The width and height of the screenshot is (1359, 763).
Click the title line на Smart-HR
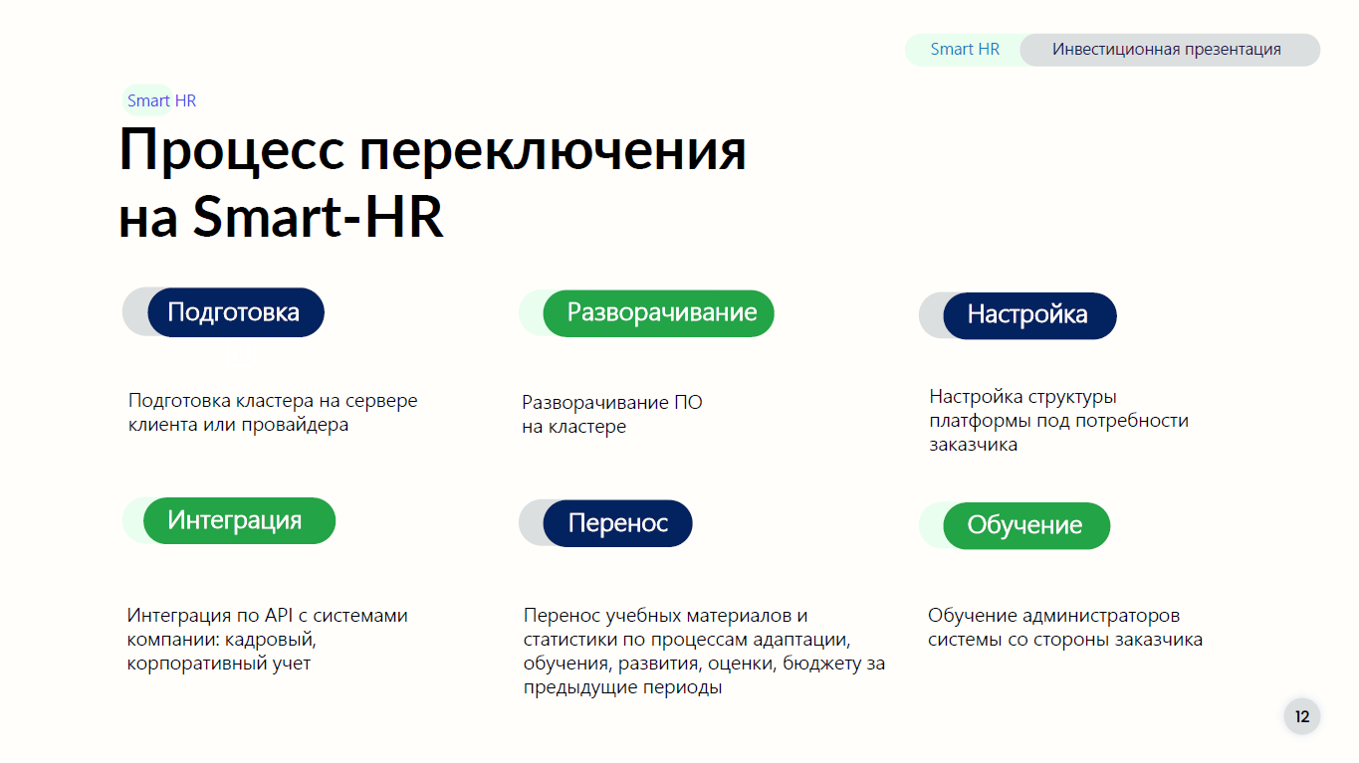pos(281,217)
